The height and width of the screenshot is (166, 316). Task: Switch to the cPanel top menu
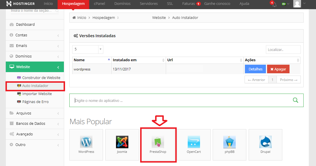99,4
